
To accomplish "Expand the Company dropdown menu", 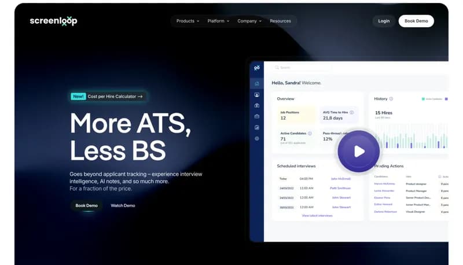I will [249, 21].
